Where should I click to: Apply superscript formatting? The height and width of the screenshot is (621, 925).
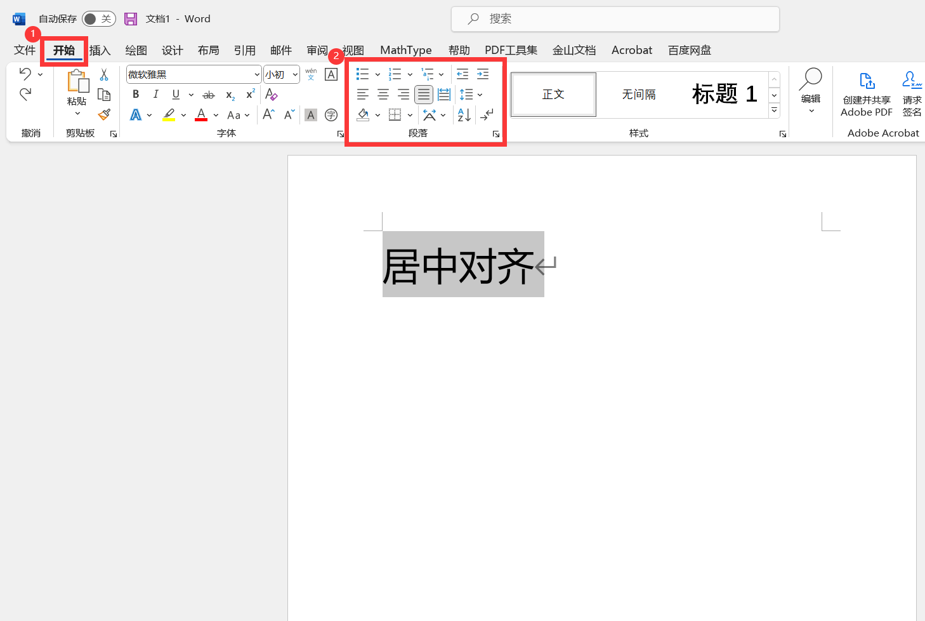(x=251, y=94)
